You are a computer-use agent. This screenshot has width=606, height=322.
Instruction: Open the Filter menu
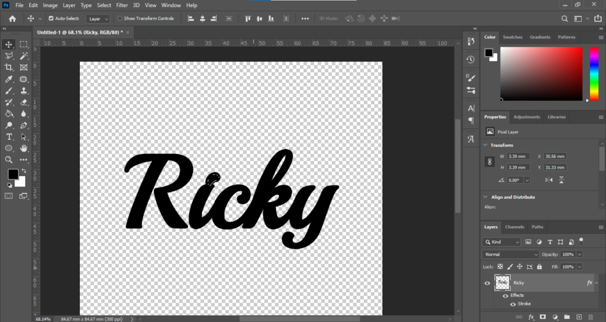point(122,5)
